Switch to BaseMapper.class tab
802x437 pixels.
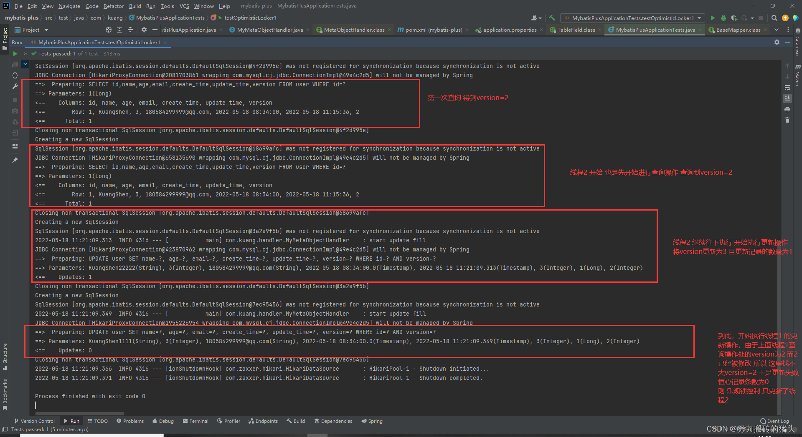coord(738,30)
